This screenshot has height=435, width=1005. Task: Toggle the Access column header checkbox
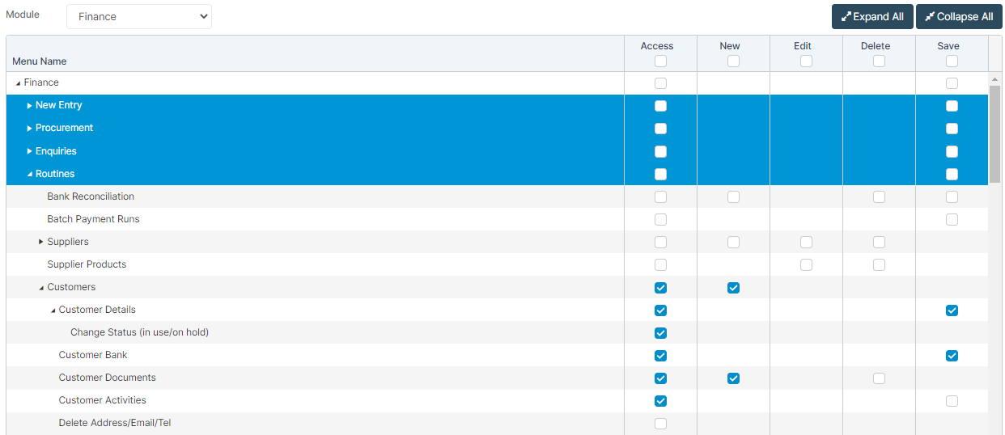click(661, 61)
